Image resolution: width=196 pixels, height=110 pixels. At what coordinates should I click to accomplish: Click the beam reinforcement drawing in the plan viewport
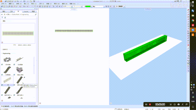coord(74,31)
